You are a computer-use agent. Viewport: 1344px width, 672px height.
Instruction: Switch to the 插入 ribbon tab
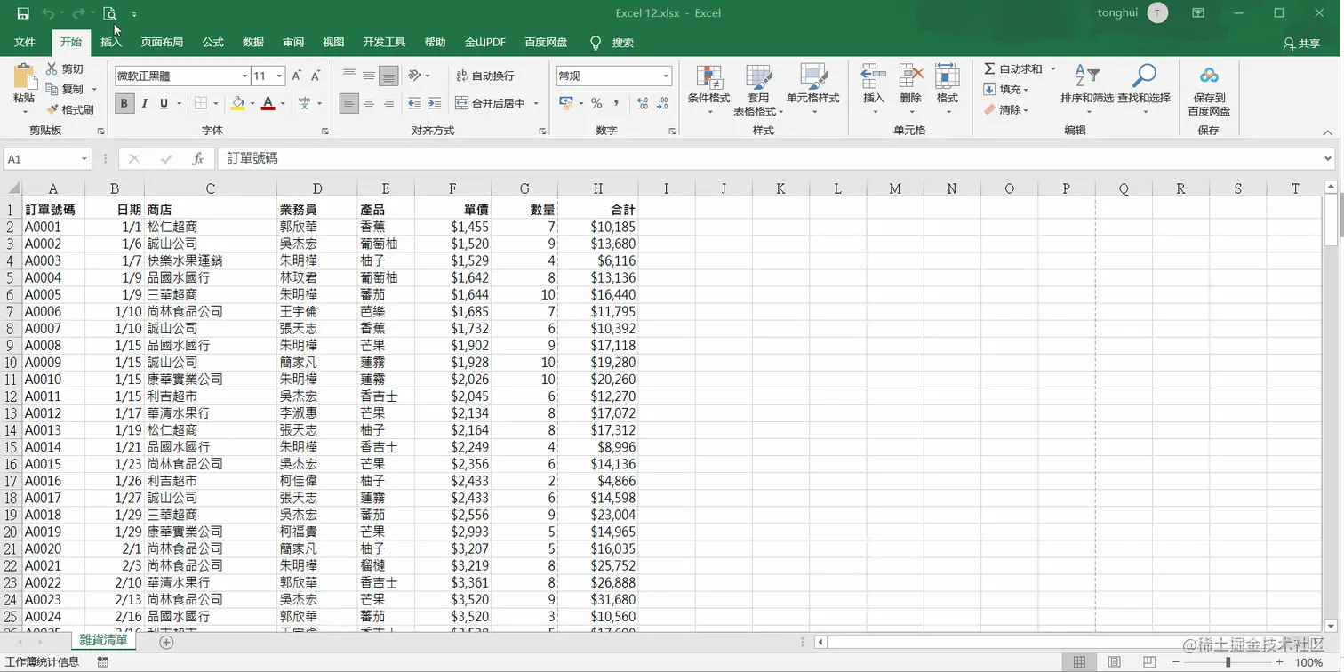pyautogui.click(x=111, y=43)
